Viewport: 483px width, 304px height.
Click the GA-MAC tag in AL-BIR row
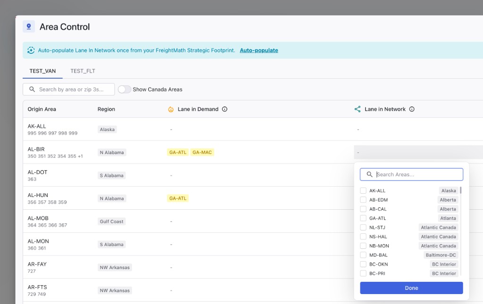coord(202,152)
